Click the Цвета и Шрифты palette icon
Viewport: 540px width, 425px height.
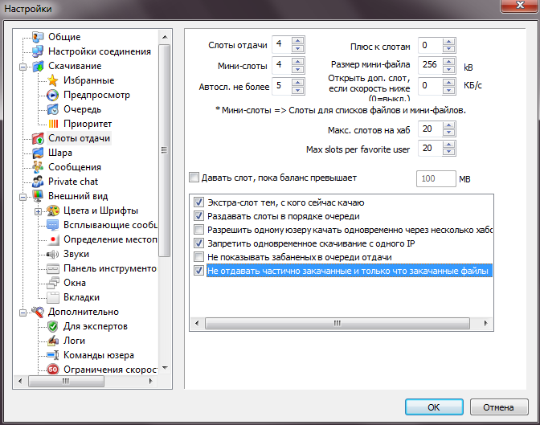pos(53,210)
